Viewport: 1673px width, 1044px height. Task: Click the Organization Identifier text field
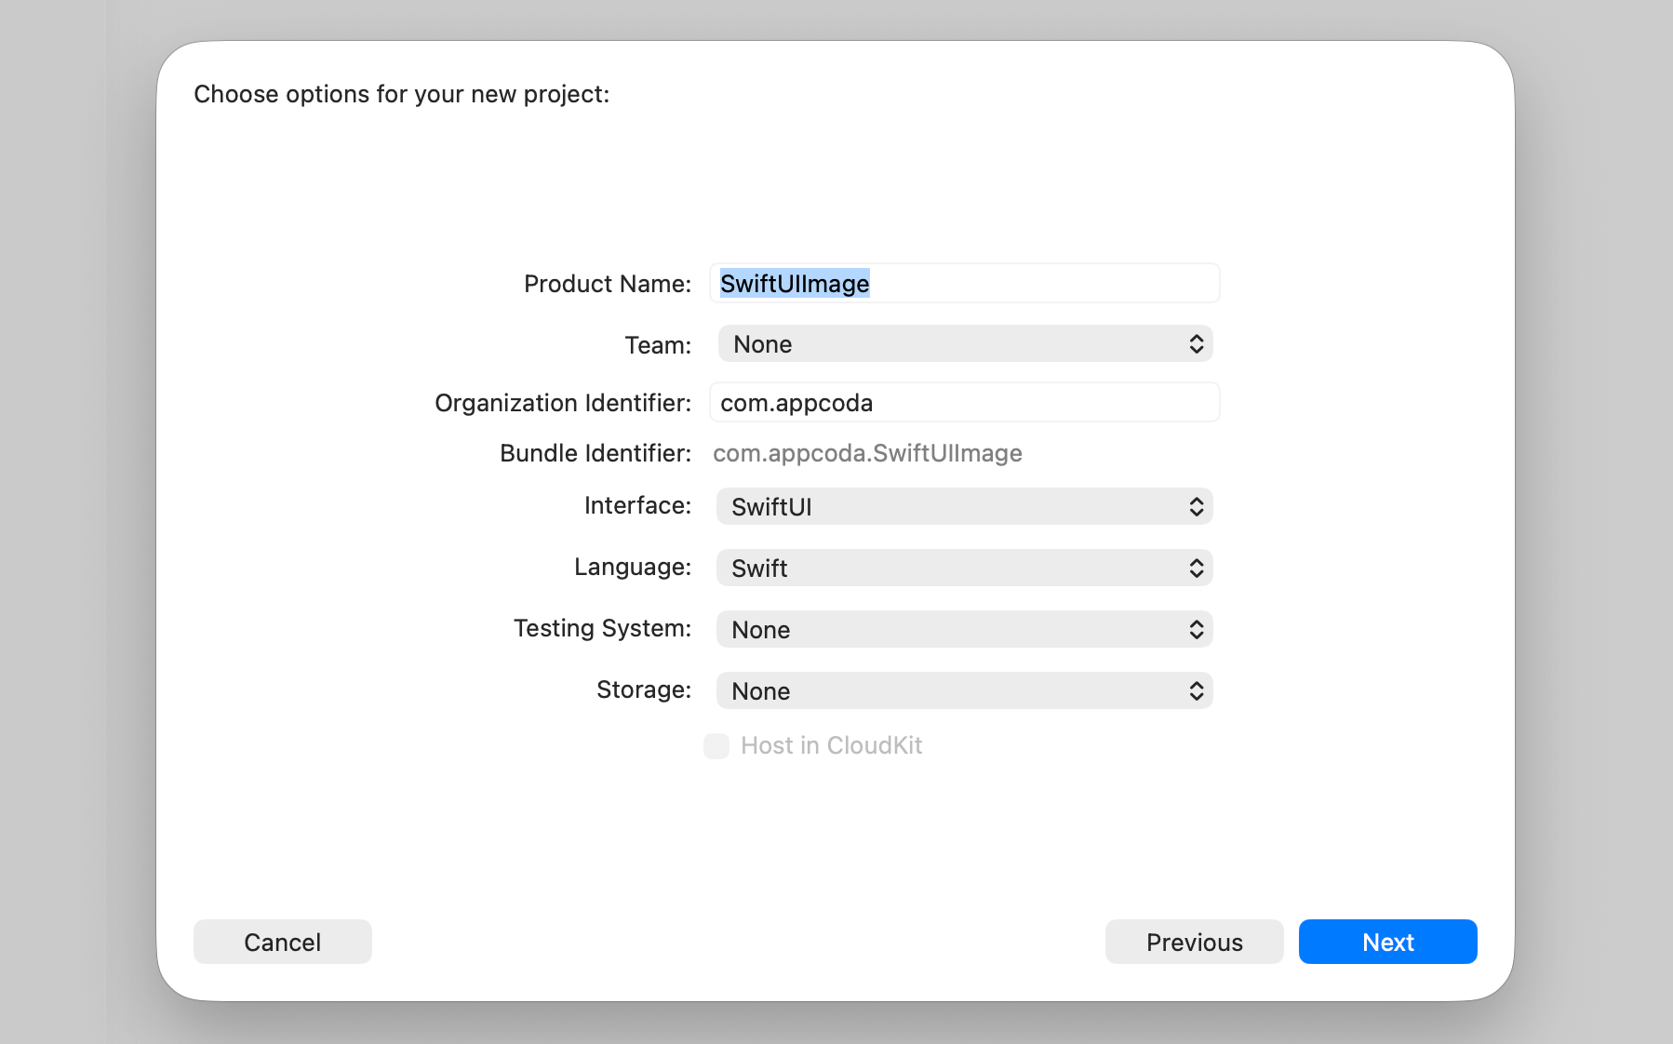[963, 402]
